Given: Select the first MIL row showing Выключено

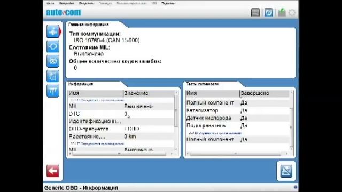Looking at the screenshot, I should point(121,106).
